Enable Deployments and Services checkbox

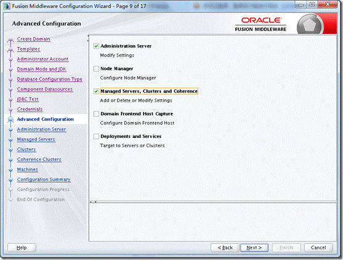[x=96, y=136]
